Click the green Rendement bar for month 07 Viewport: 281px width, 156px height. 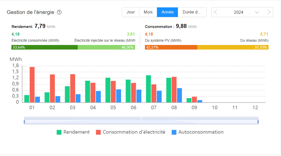[148, 89]
